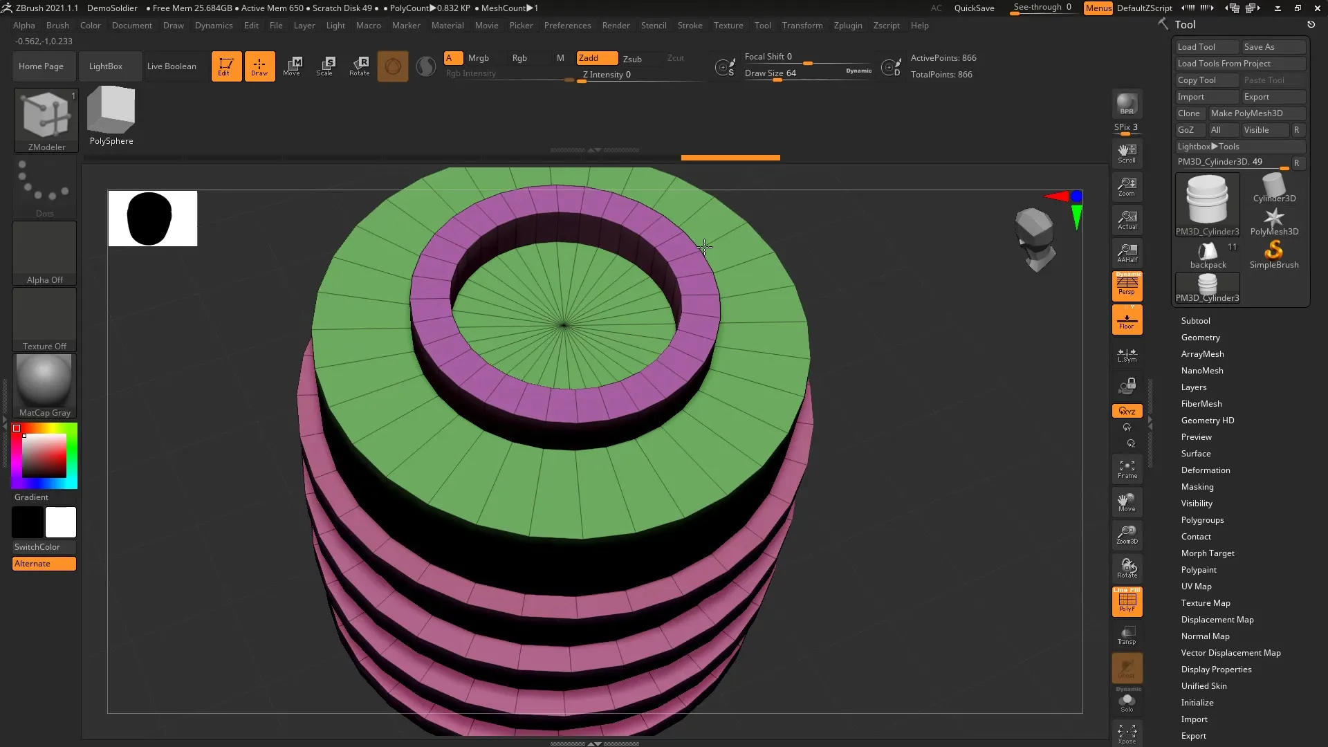Expand the Polygroups section

pos(1202,520)
